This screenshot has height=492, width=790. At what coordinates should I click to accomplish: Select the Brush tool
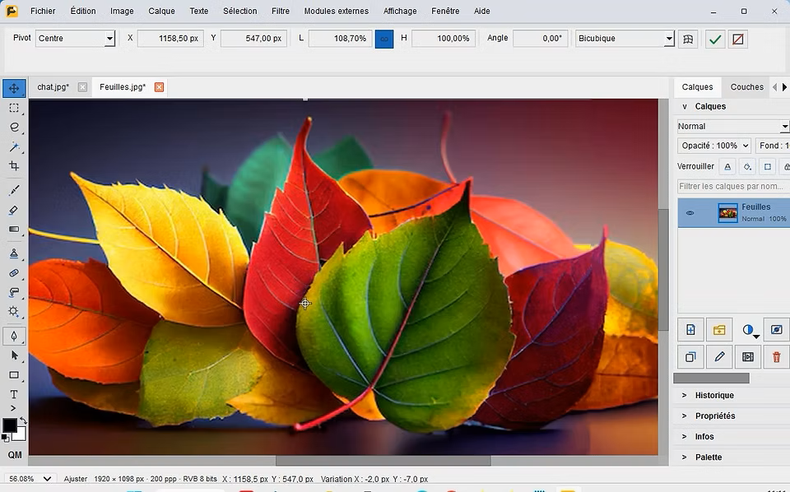point(14,190)
